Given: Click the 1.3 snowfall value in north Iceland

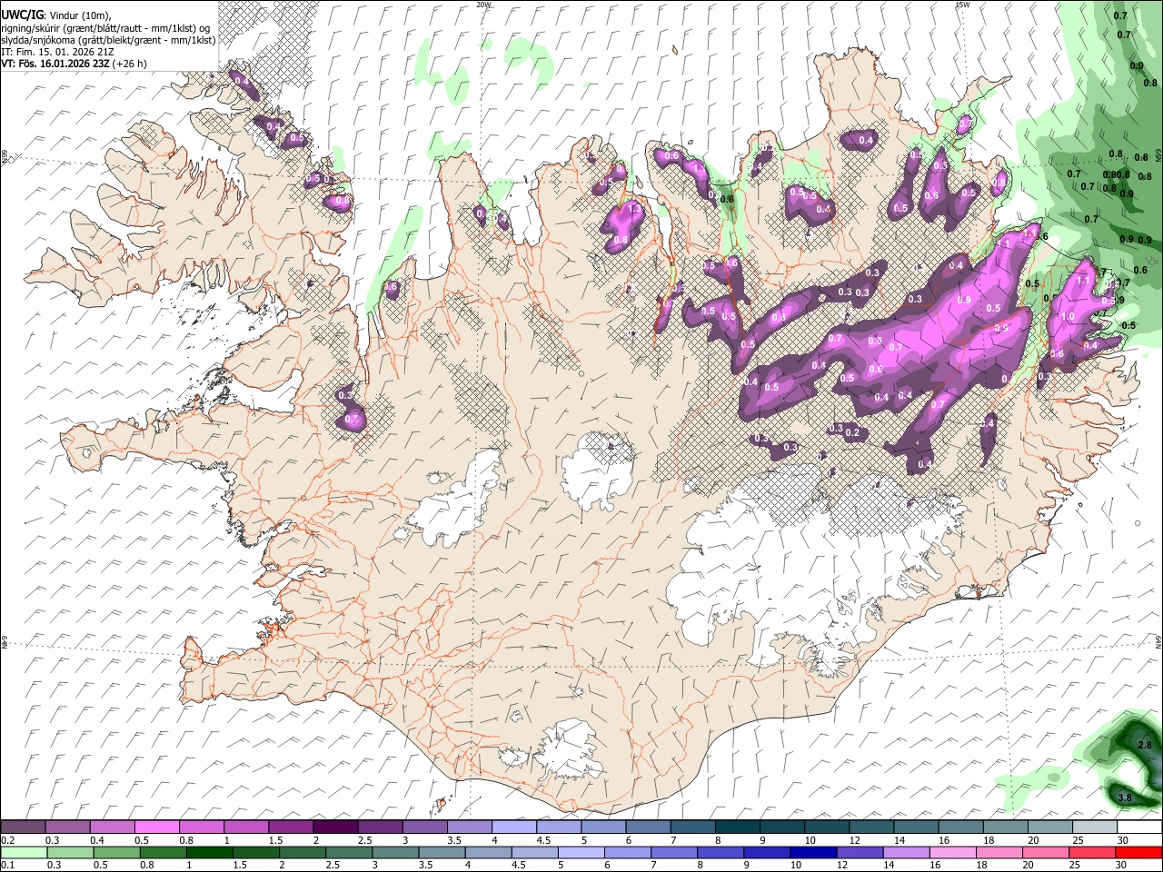Looking at the screenshot, I should coord(636,209).
